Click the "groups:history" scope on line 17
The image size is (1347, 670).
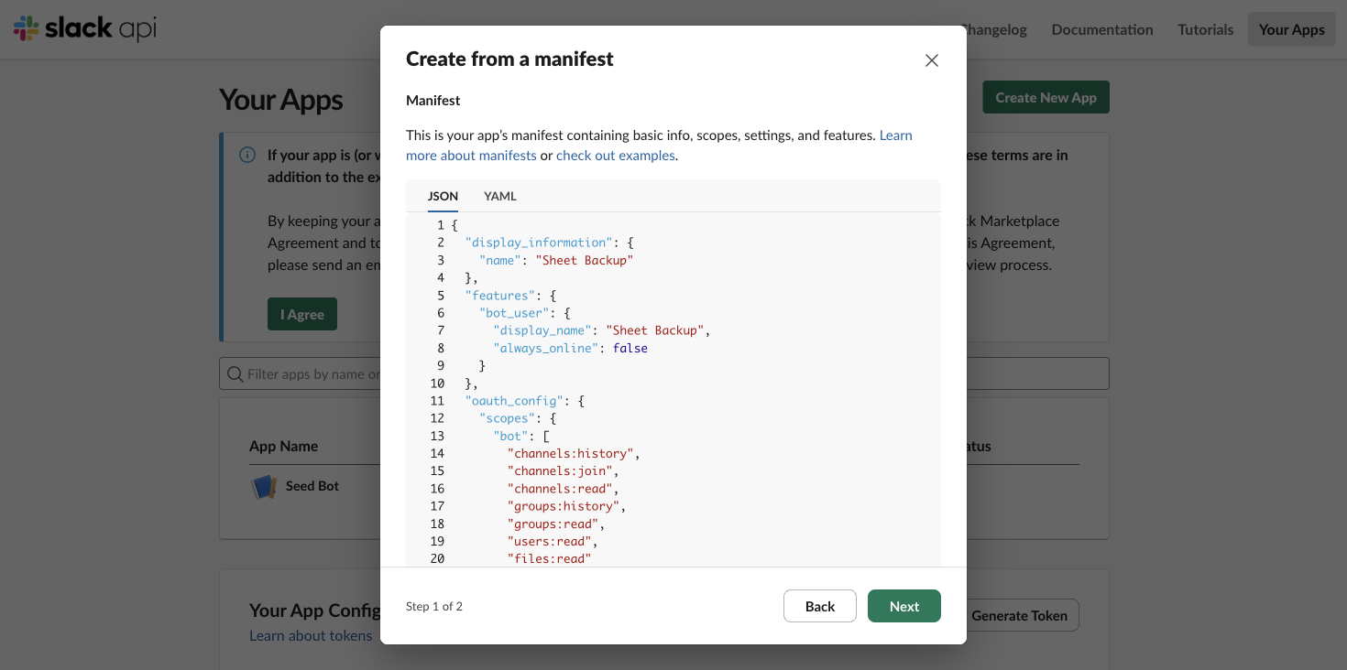click(x=564, y=506)
